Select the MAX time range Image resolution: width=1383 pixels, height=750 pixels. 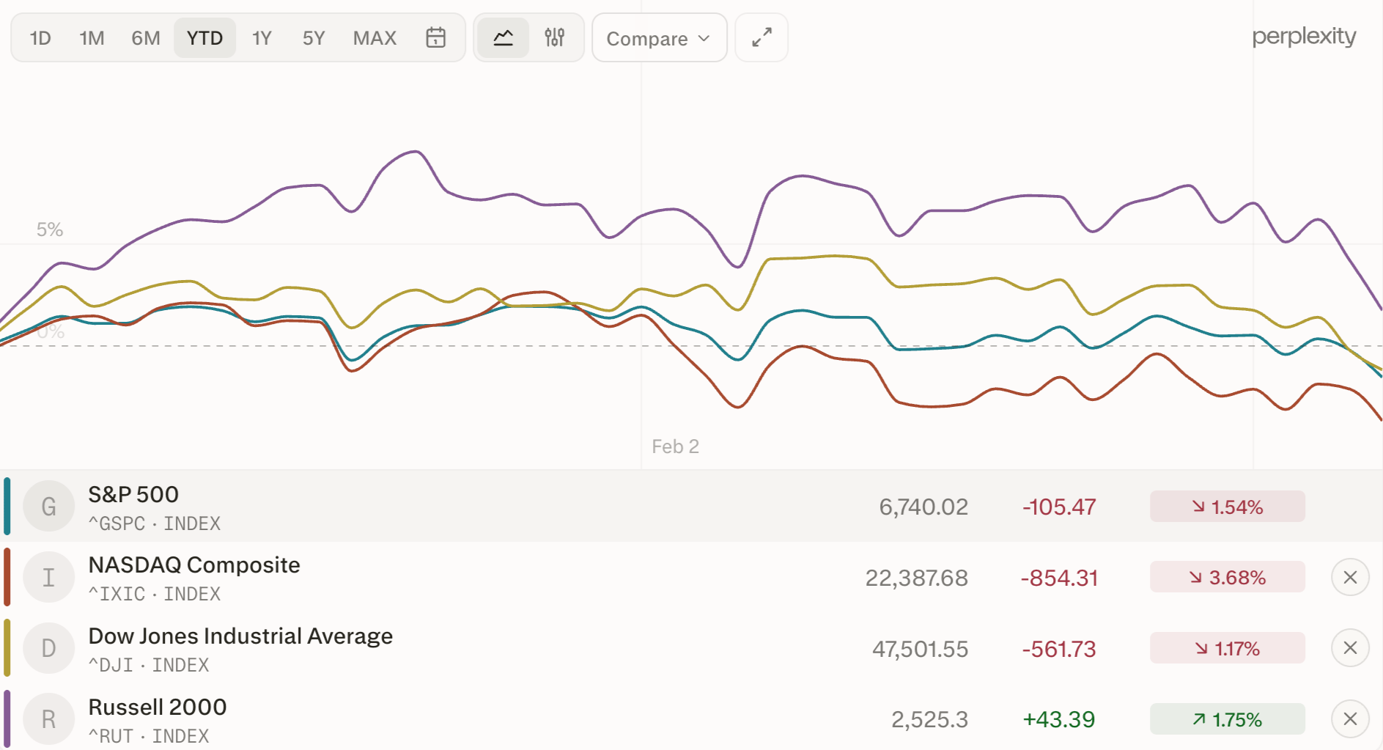coord(375,37)
